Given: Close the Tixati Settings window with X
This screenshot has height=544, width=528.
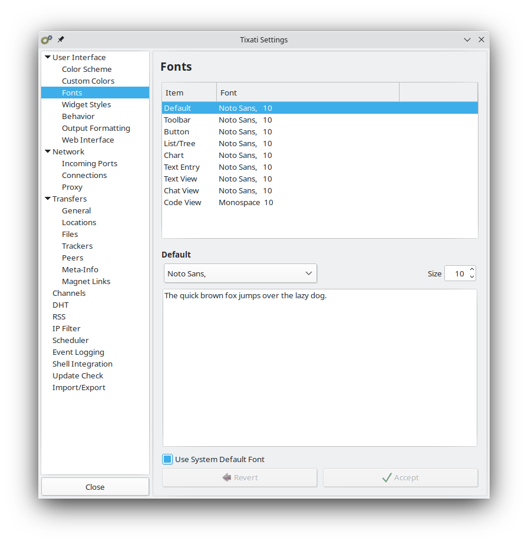Looking at the screenshot, I should [x=481, y=39].
